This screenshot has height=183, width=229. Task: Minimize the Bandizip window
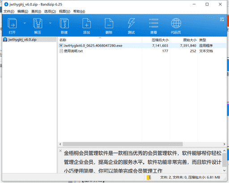tap(194, 4)
